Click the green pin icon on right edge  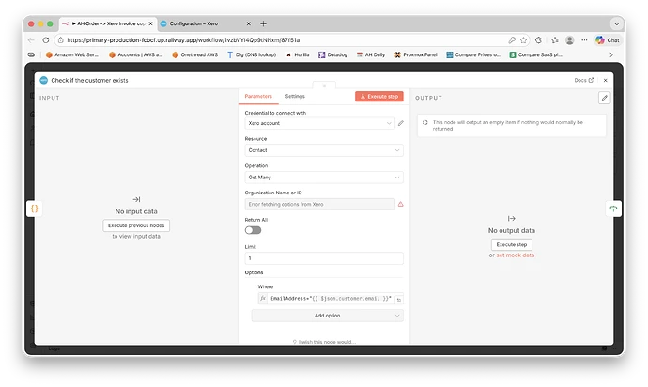click(613, 208)
